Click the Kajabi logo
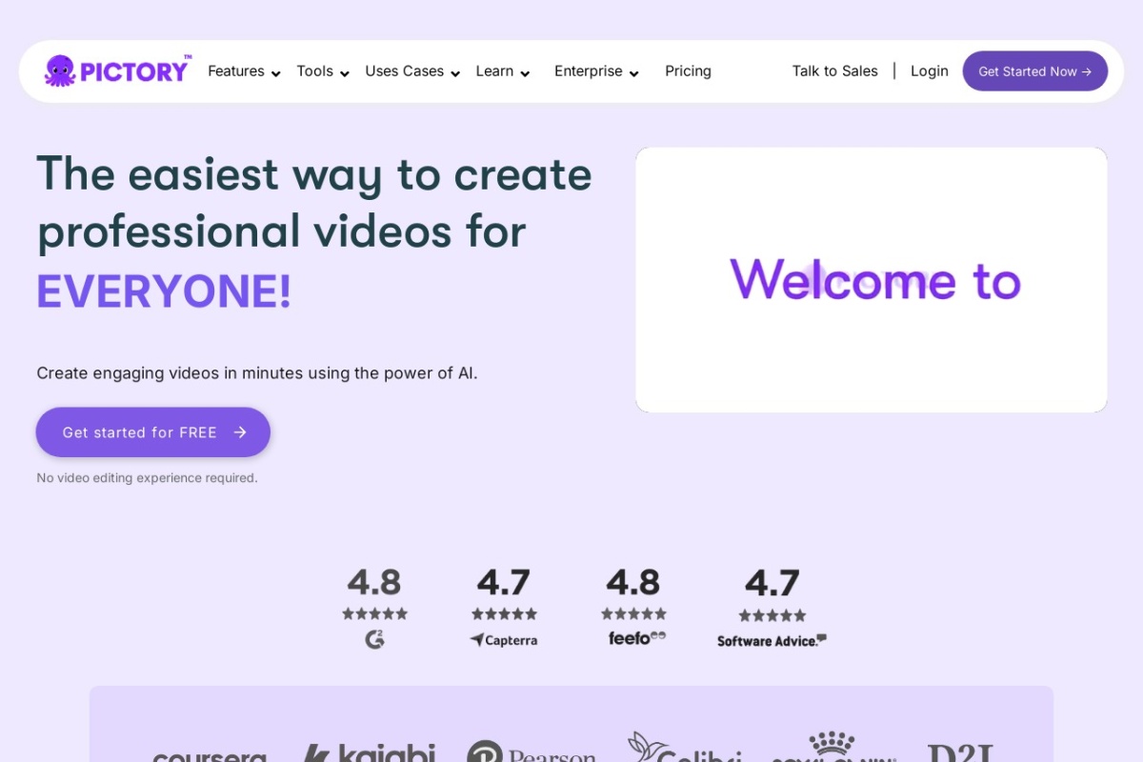 tap(370, 752)
